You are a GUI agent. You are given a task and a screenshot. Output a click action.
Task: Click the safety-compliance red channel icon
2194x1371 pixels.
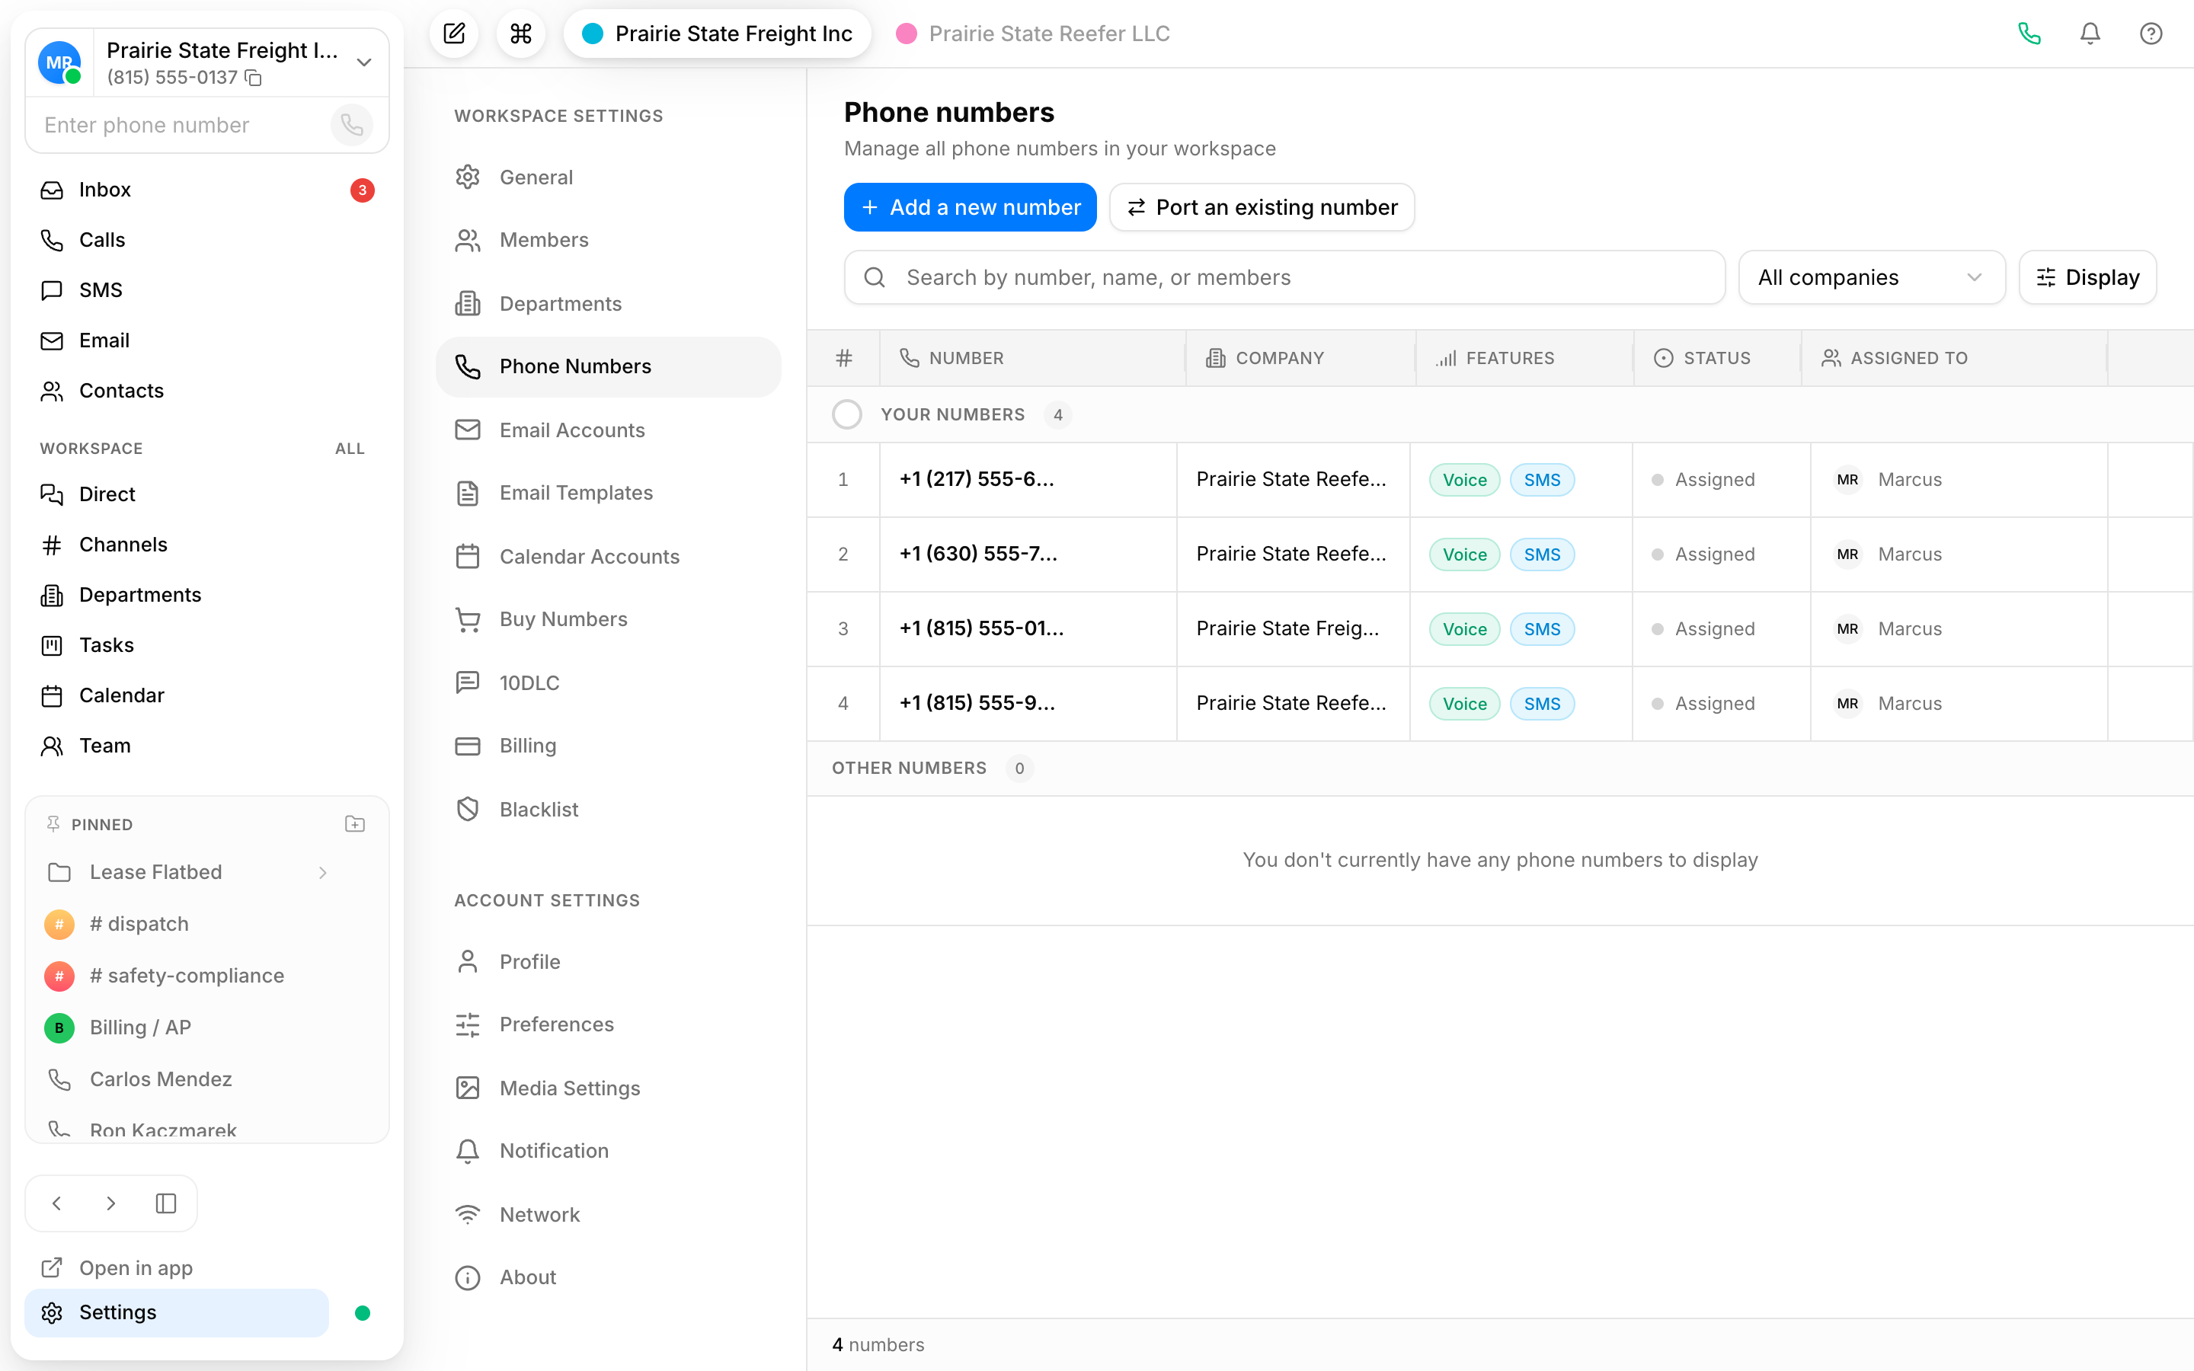59,976
